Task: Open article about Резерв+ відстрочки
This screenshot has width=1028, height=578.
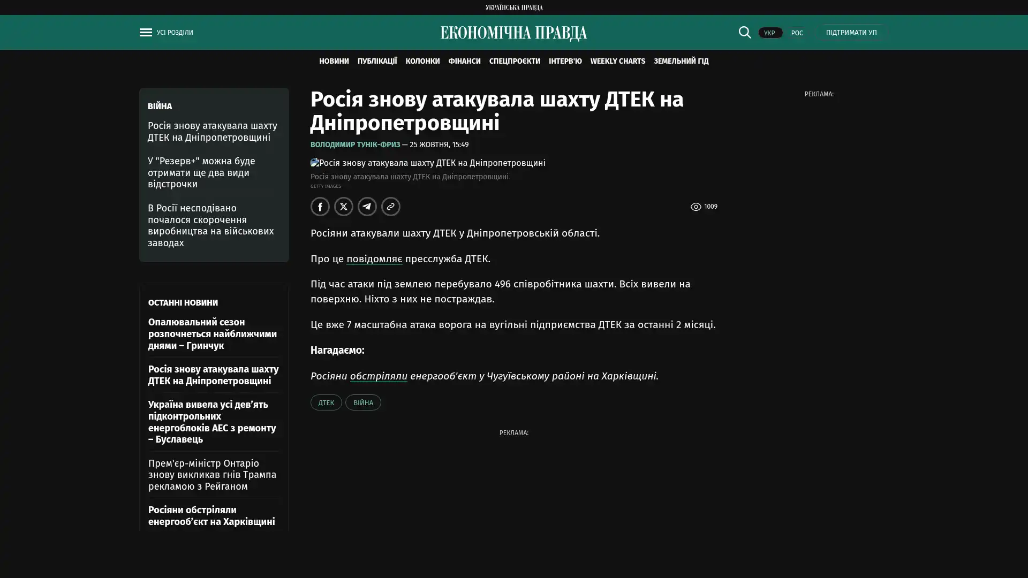Action: click(201, 172)
